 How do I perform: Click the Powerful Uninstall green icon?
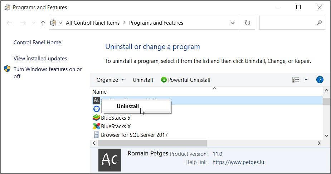pyautogui.click(x=164, y=80)
